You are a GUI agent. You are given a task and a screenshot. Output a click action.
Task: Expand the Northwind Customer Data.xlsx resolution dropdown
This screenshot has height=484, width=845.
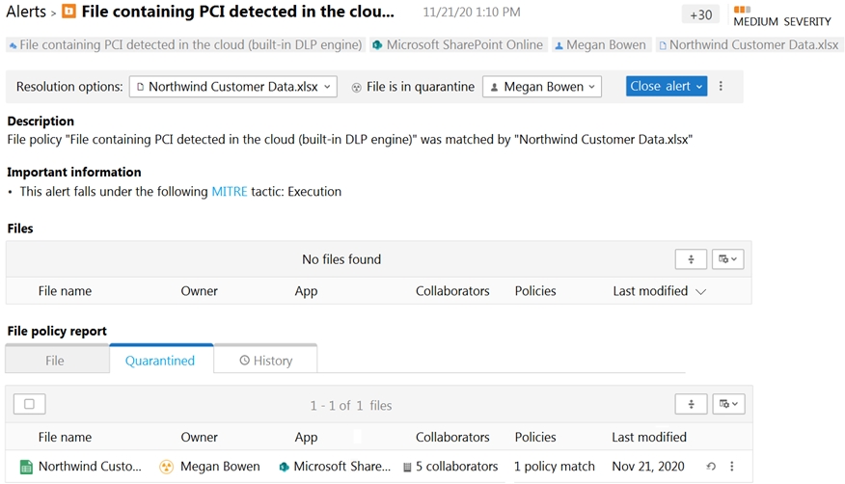click(x=233, y=87)
